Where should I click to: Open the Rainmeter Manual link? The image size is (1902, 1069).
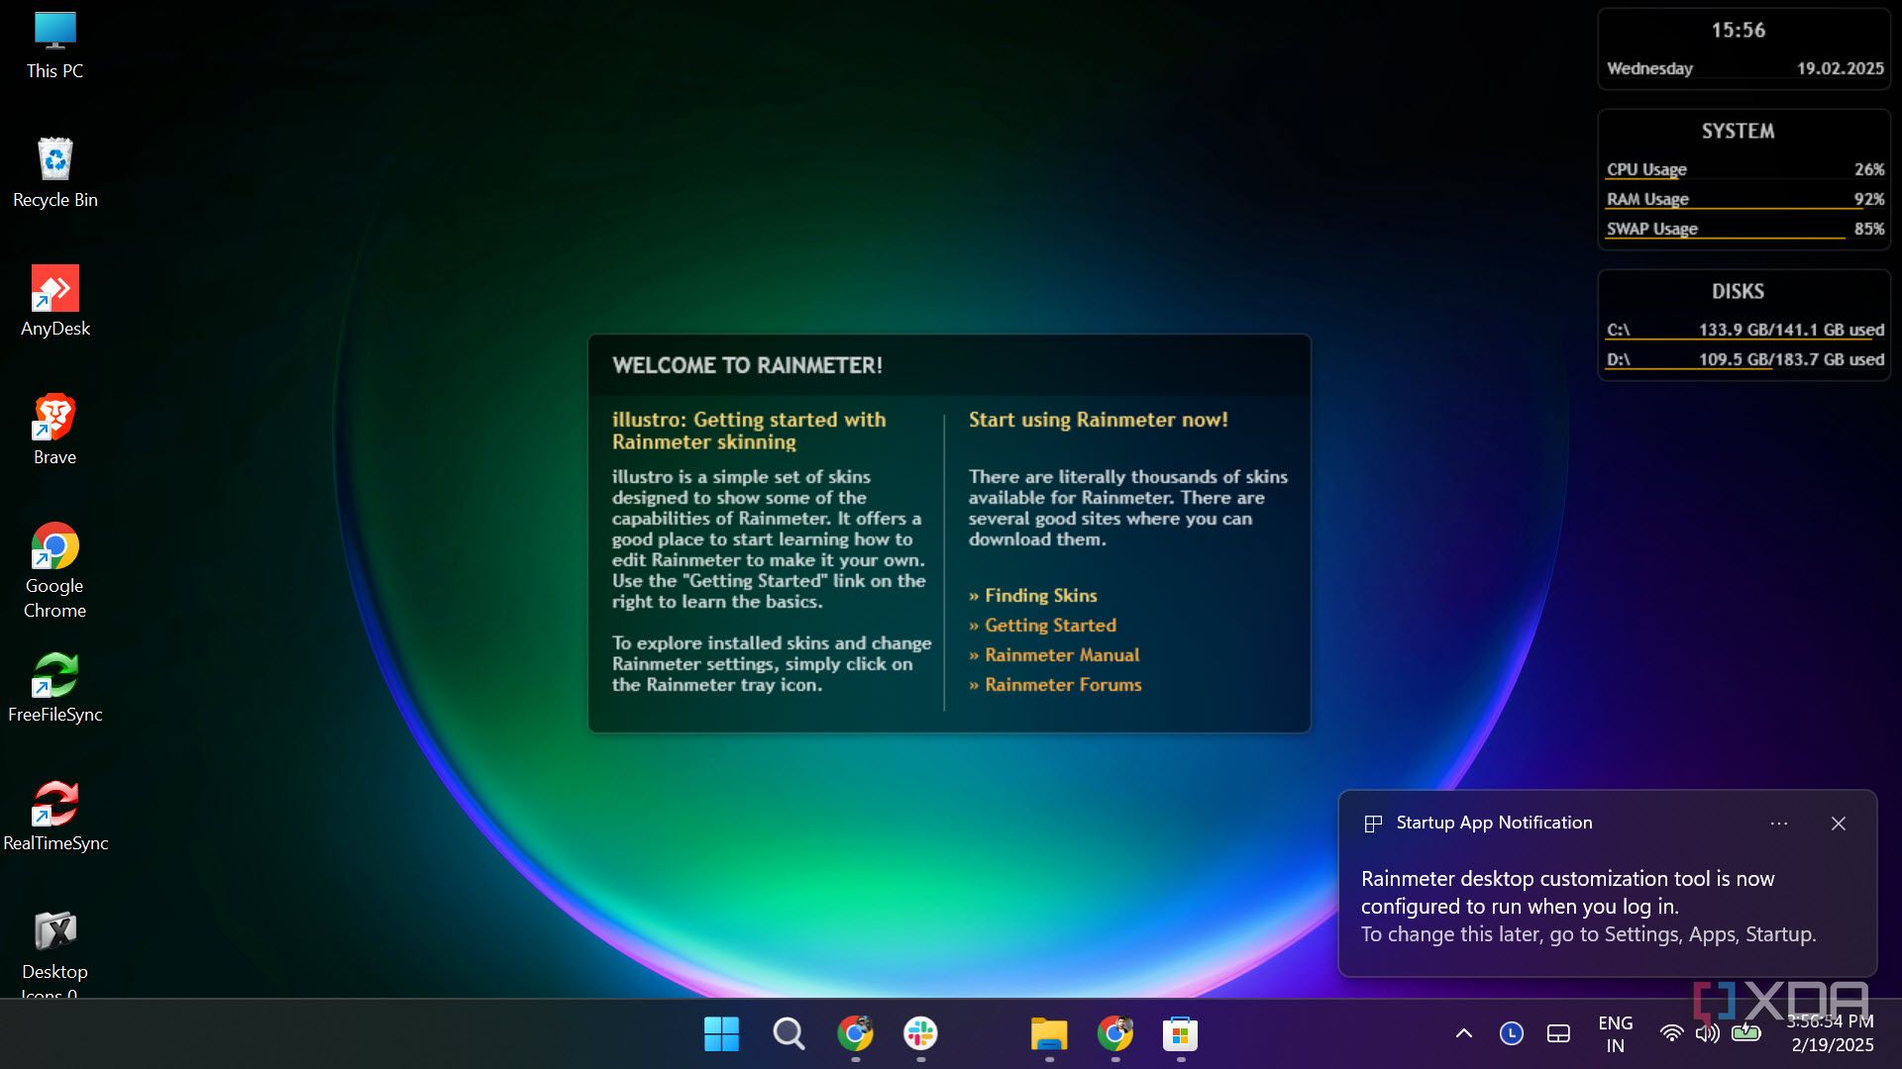pos(1061,654)
